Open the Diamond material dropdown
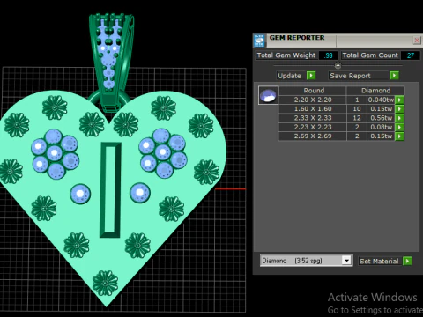Image resolution: width=423 pixels, height=317 pixels. pos(346,261)
